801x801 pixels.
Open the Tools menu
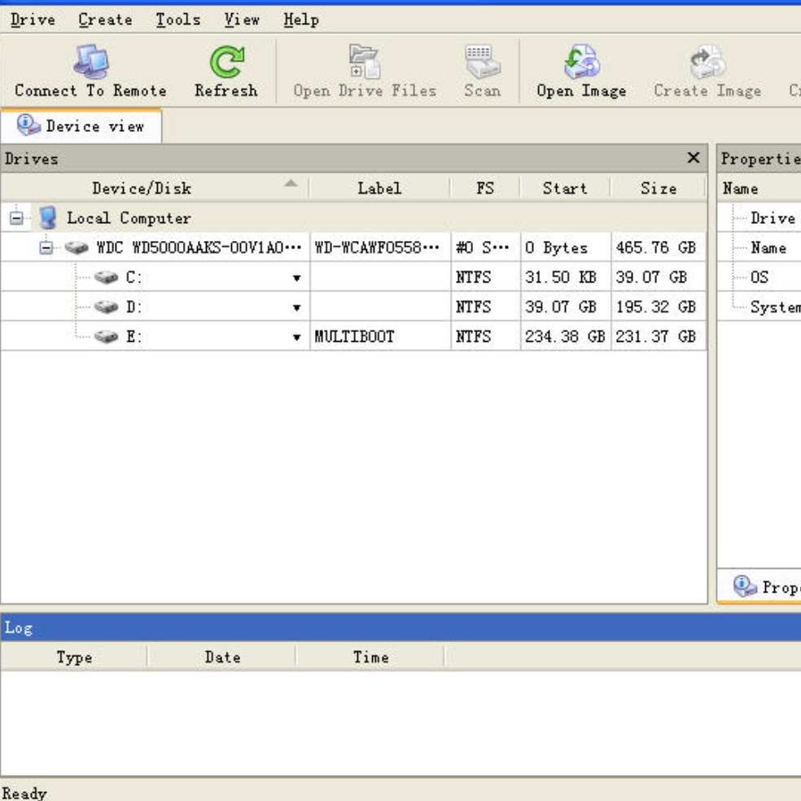(177, 20)
